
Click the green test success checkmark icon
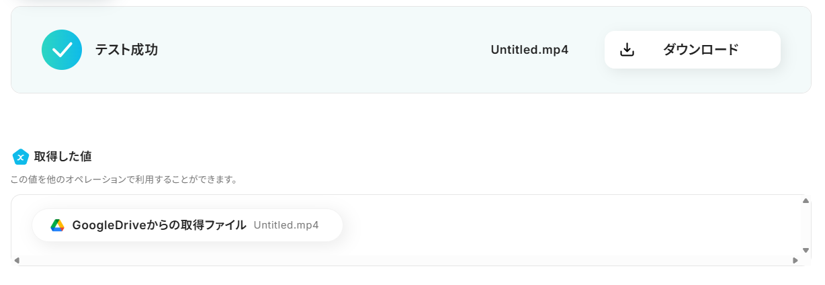click(x=62, y=50)
